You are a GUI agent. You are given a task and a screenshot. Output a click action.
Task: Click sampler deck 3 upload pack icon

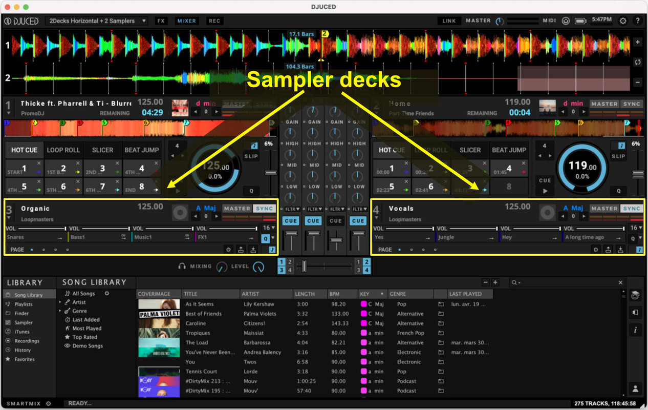point(241,250)
